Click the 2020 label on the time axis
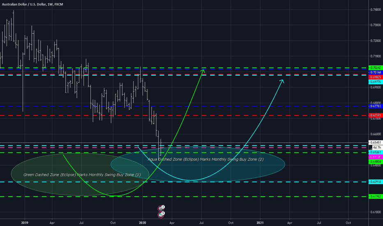 point(143,223)
